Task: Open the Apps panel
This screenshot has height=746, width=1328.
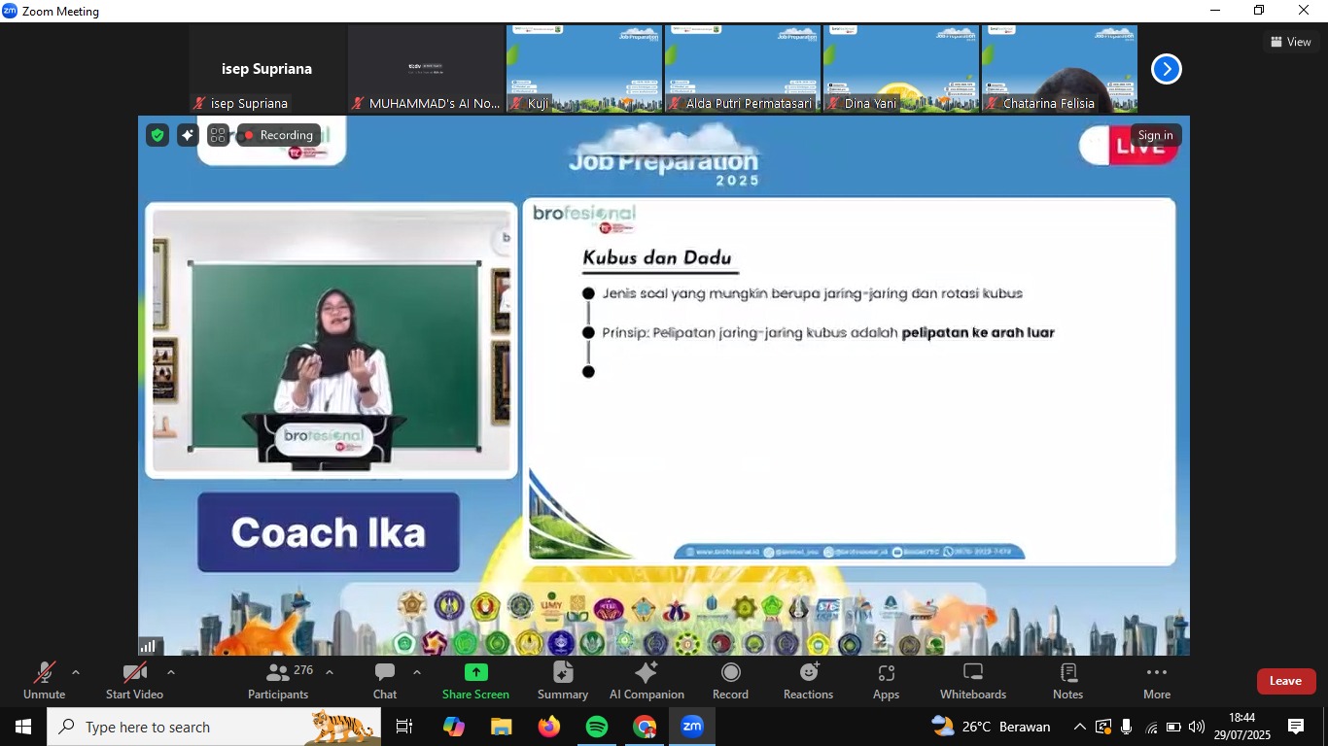Action: 886,680
